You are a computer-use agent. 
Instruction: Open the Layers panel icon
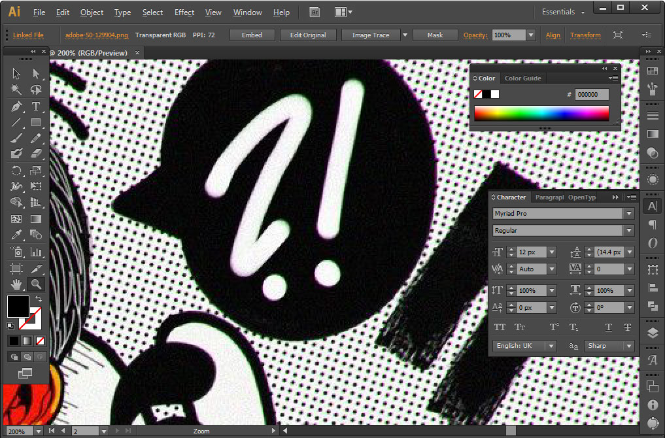point(652,332)
